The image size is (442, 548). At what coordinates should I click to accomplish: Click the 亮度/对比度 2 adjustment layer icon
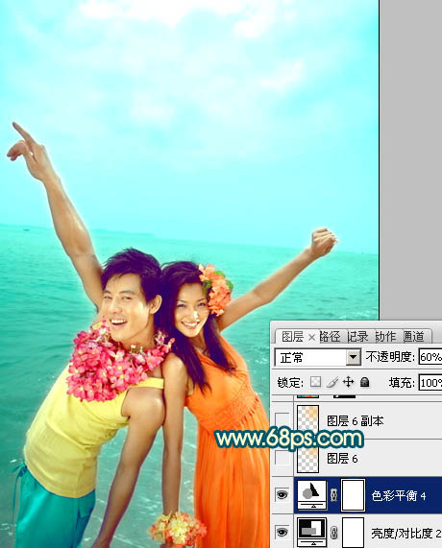[312, 533]
